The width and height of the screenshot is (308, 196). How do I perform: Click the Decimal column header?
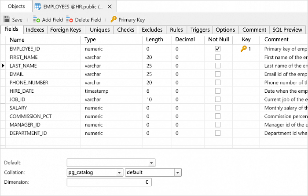188,40
